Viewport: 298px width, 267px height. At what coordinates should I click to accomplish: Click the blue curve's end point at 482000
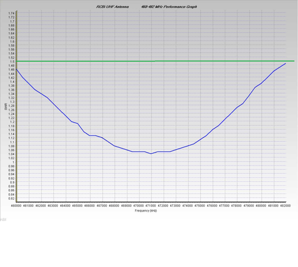(x=285, y=63)
